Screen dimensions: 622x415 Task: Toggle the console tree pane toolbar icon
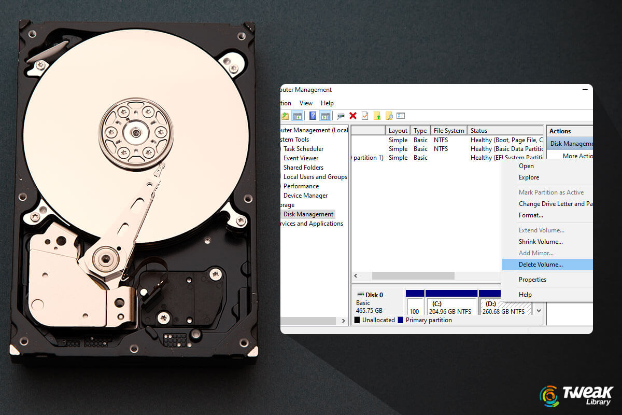(297, 115)
